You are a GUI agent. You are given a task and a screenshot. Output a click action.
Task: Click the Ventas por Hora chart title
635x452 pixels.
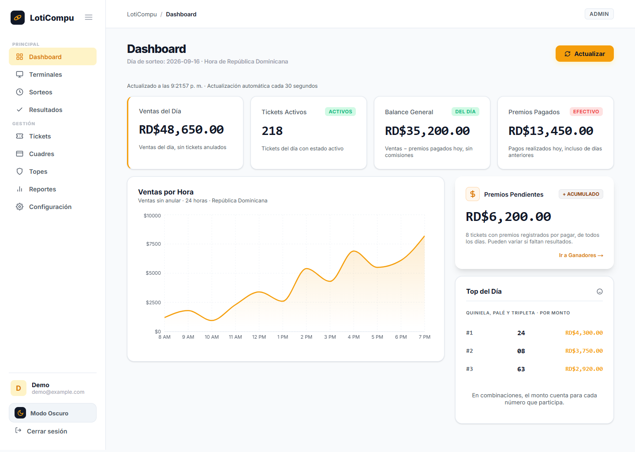click(166, 192)
